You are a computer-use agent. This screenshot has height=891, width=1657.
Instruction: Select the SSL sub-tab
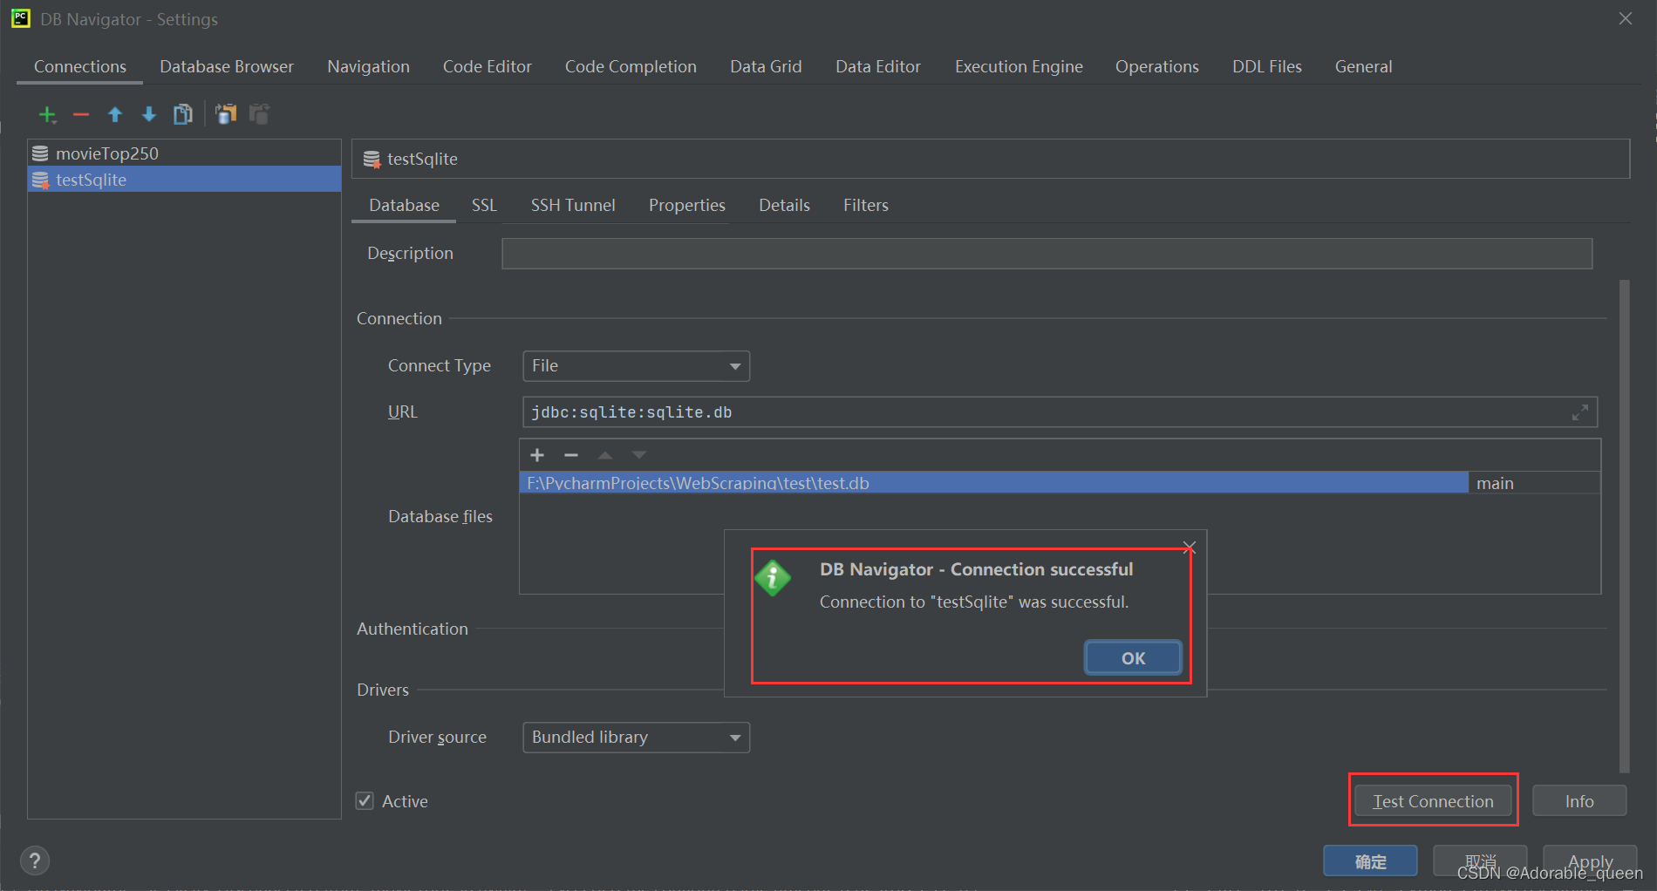tap(484, 205)
